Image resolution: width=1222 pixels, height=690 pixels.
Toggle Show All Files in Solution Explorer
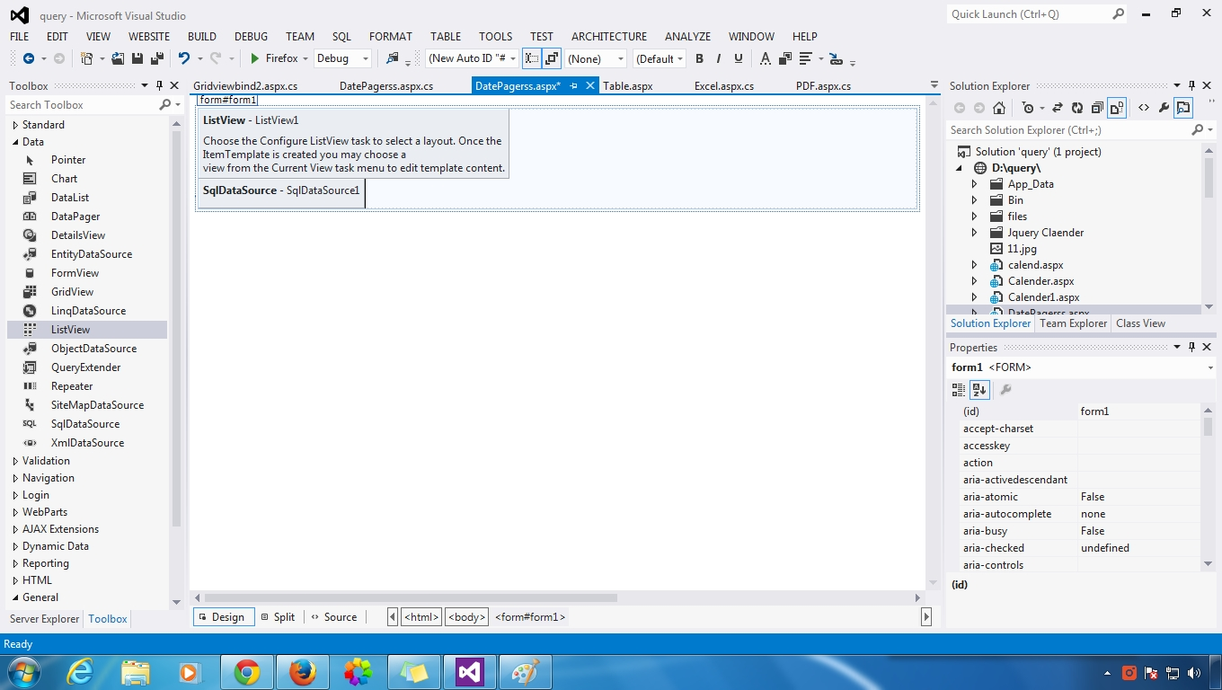coord(1117,108)
